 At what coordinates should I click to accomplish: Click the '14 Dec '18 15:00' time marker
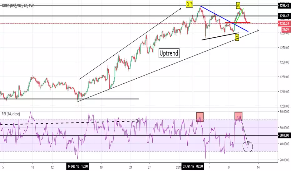(77, 166)
